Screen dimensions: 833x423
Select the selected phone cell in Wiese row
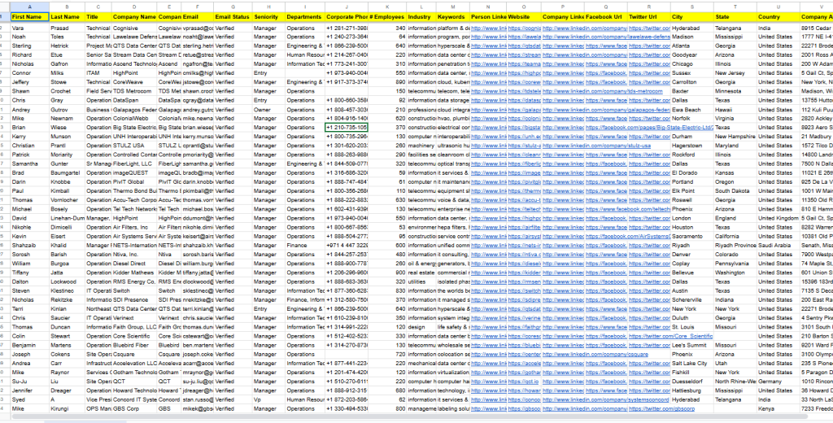(347, 128)
